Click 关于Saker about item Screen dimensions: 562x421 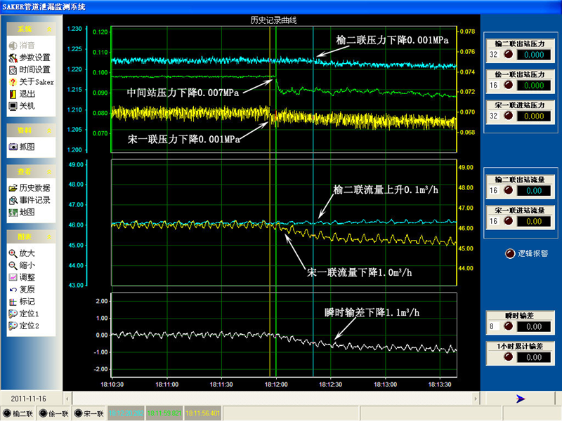pyautogui.click(x=35, y=81)
